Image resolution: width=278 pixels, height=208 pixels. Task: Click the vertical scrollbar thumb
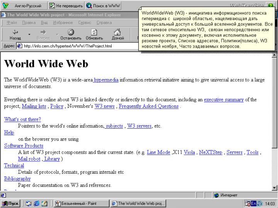274,103
